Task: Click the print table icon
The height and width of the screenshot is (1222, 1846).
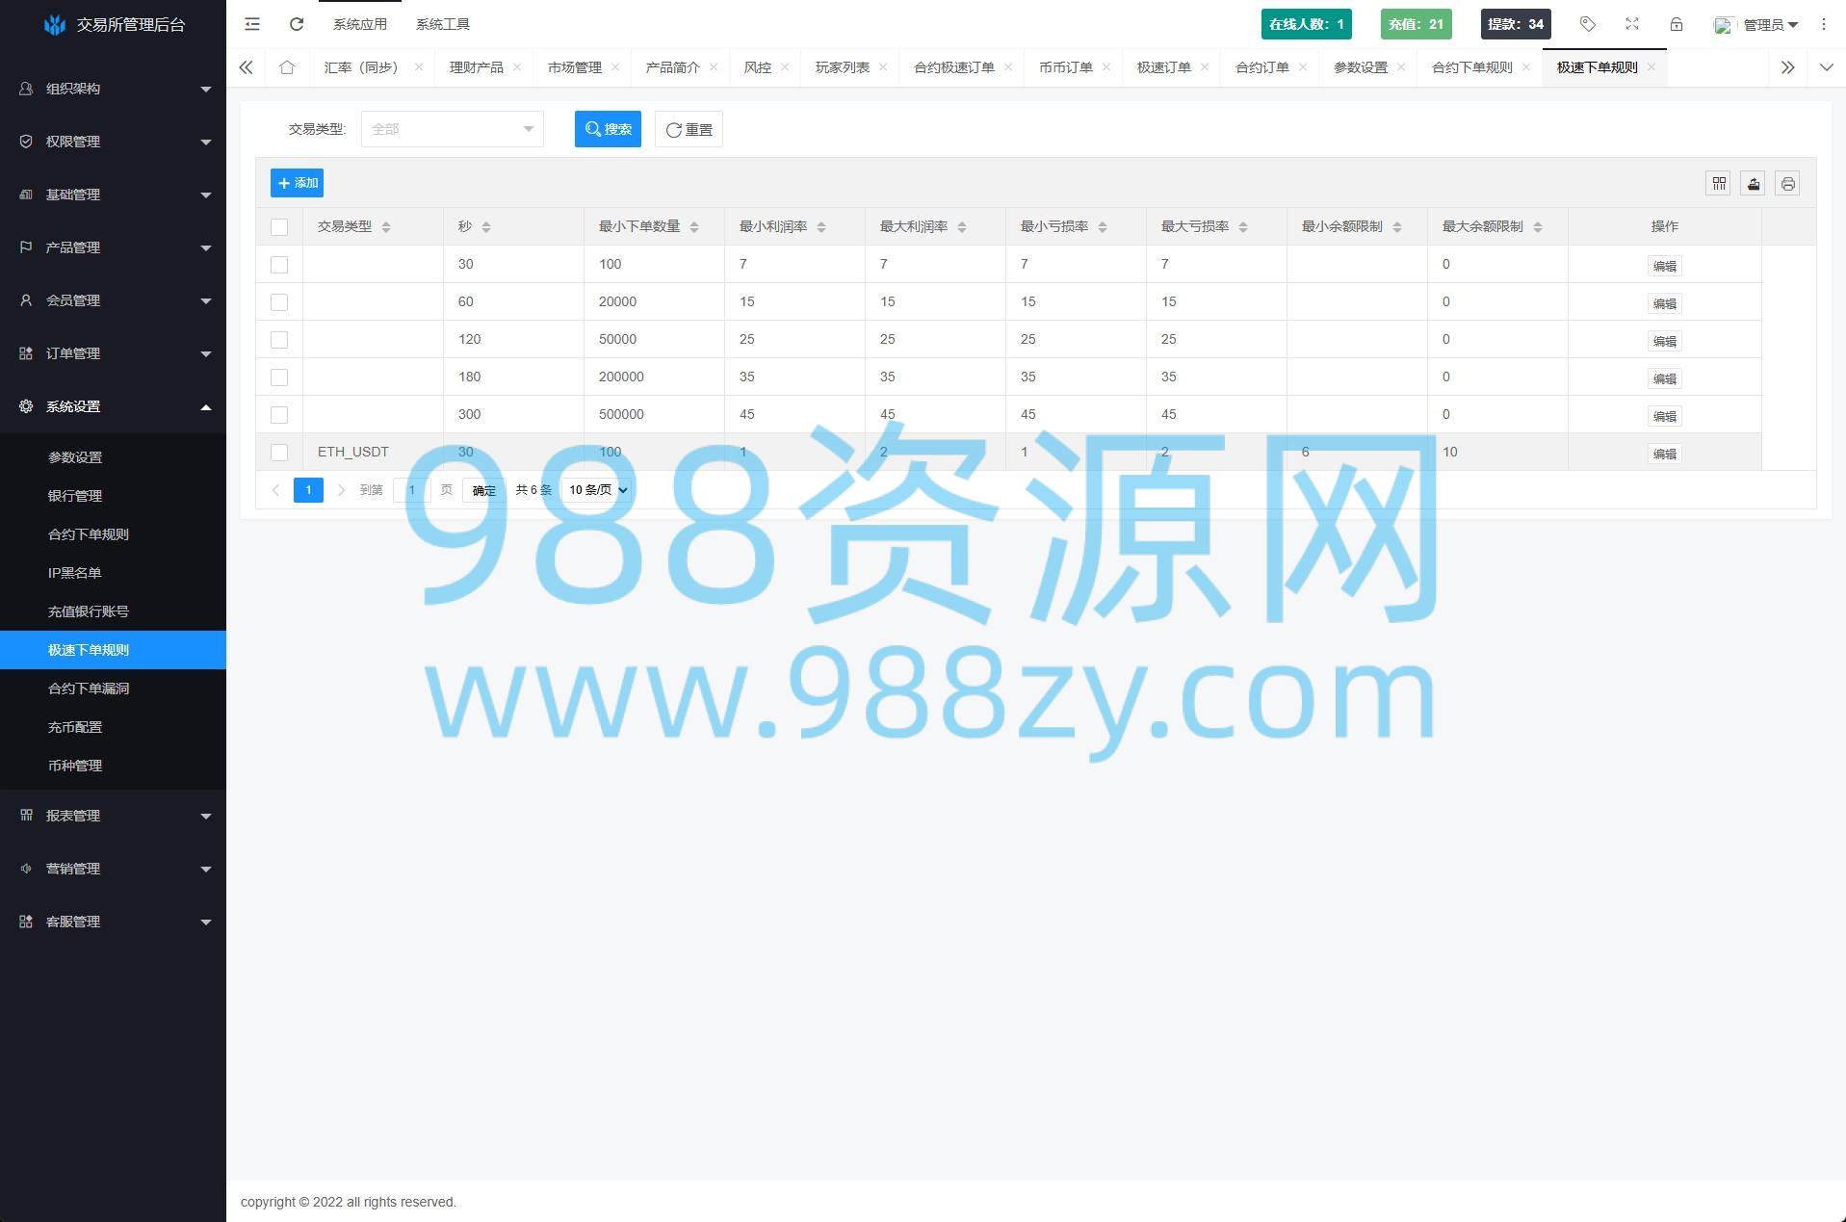Action: coord(1787,183)
